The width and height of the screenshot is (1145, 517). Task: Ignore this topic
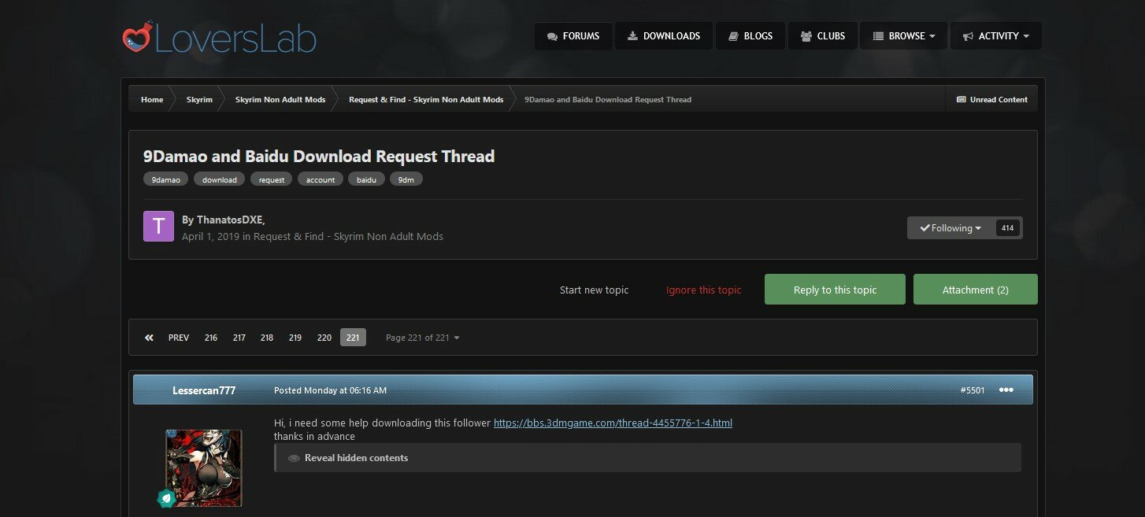tap(703, 290)
